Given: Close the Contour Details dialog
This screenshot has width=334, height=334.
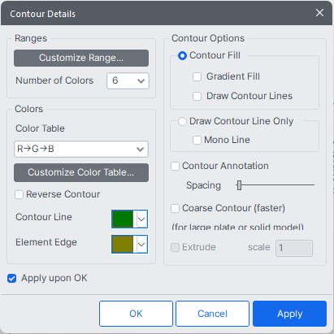Looking at the screenshot, I should pos(319,13).
